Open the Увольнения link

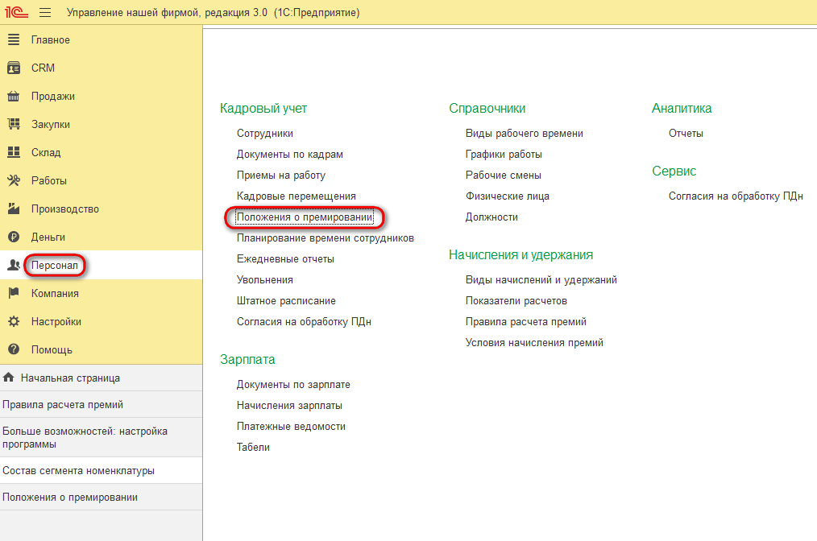265,279
